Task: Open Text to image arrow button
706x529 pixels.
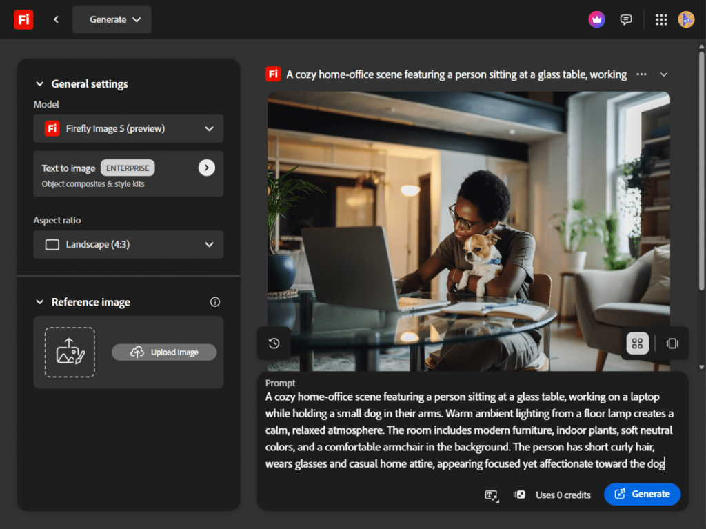Action: pyautogui.click(x=207, y=168)
